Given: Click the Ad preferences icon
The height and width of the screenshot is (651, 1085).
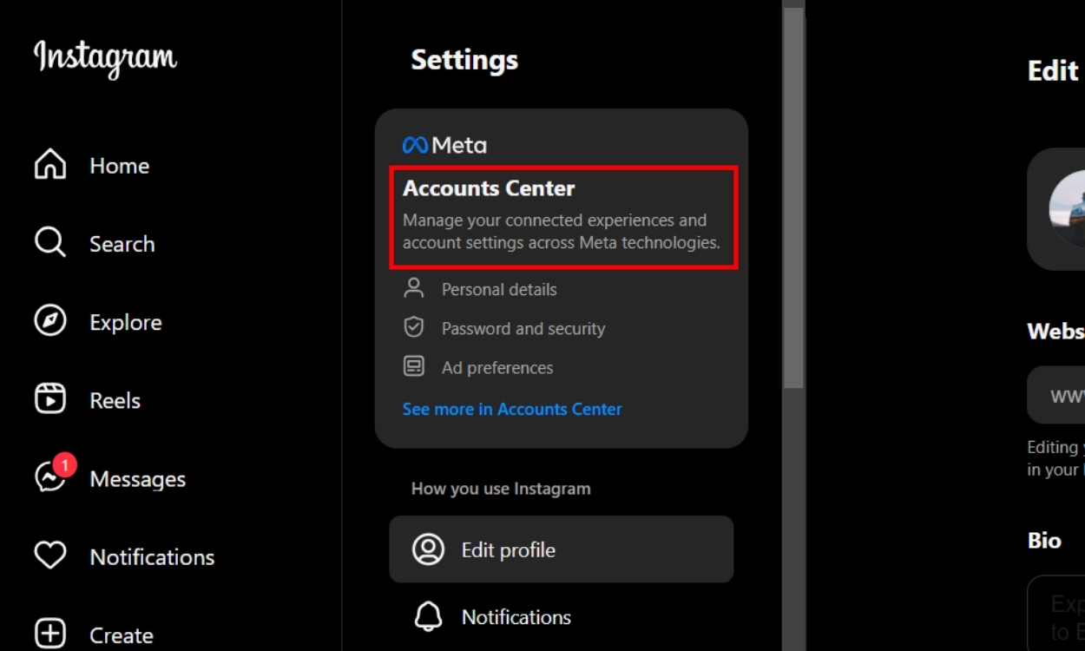Looking at the screenshot, I should pos(414,367).
